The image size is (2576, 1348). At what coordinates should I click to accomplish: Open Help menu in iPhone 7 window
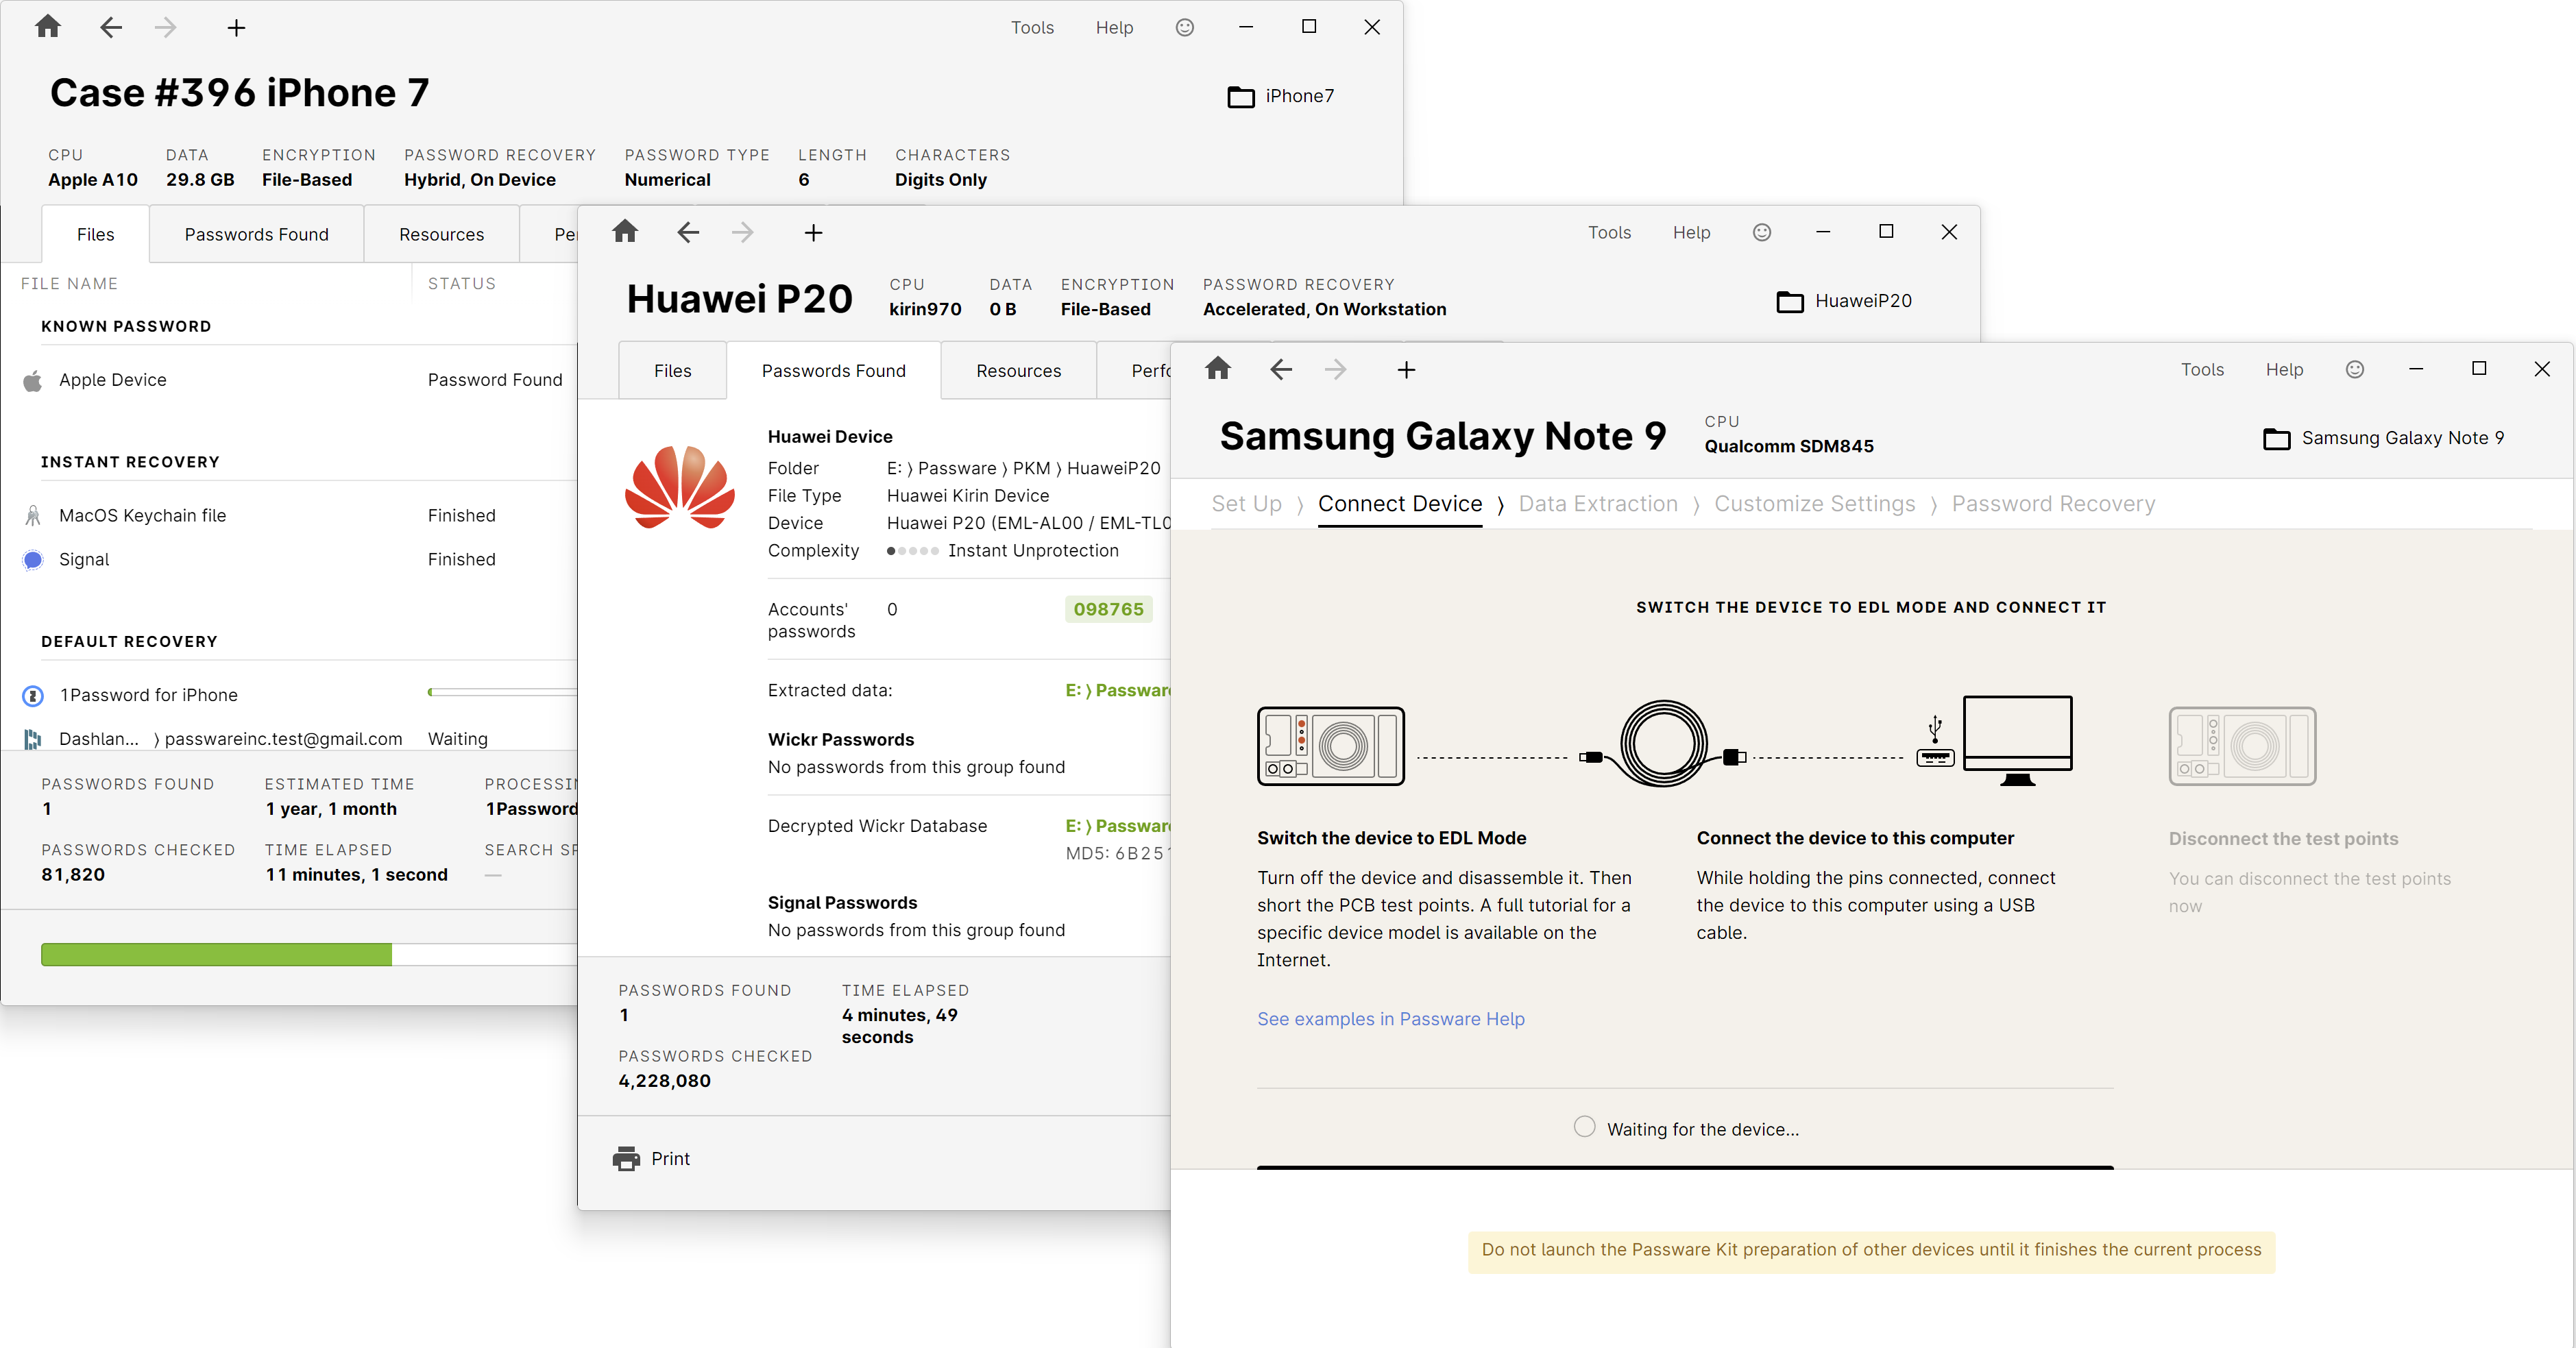(x=1114, y=28)
